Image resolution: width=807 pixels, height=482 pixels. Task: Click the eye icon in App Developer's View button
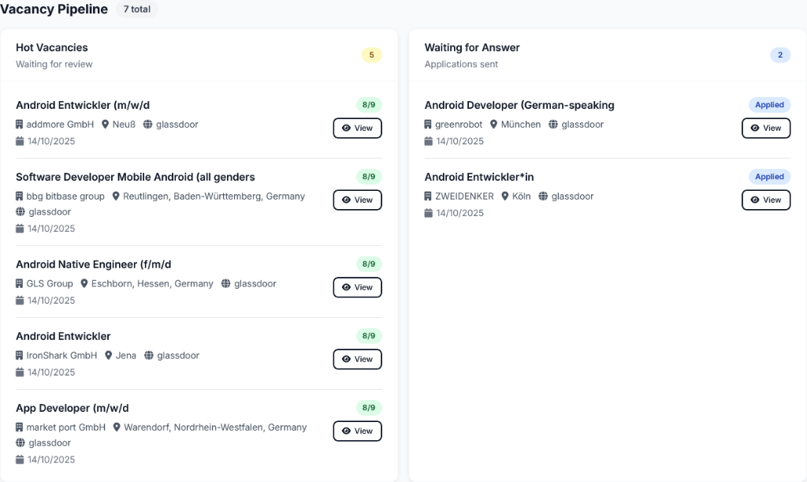tap(346, 431)
